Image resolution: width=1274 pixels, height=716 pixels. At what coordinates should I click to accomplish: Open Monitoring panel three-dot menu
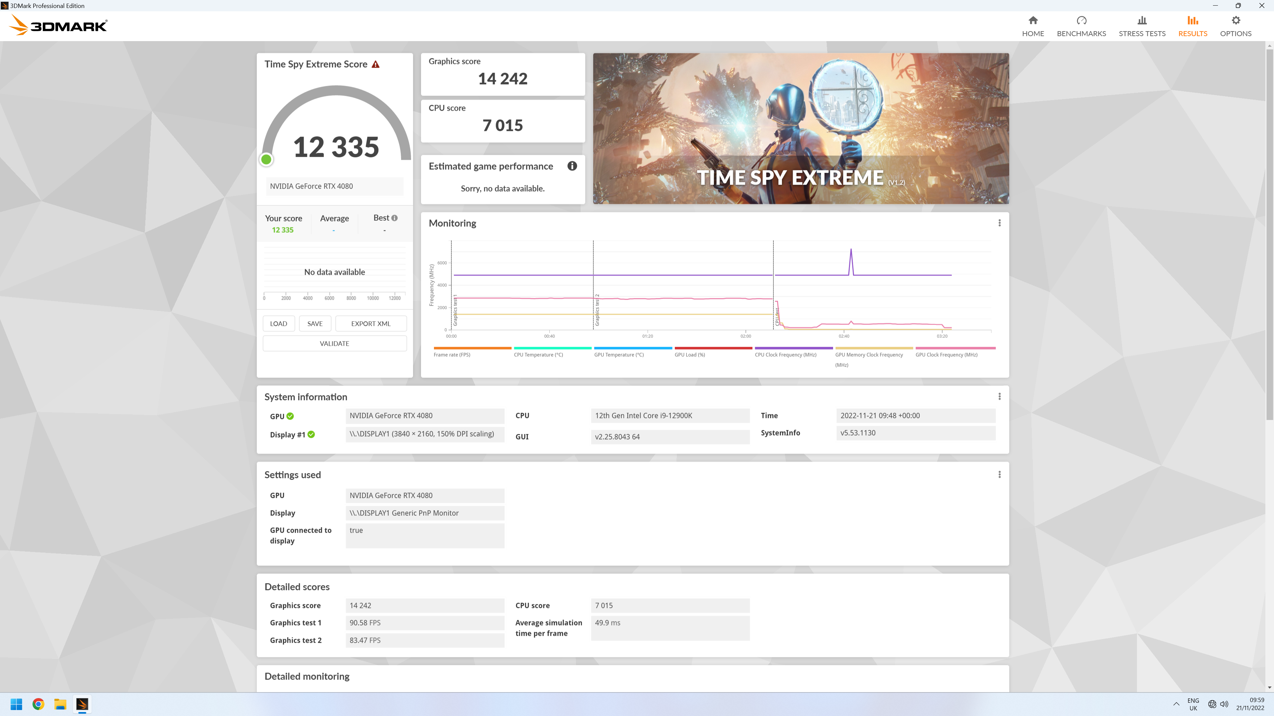coord(999,223)
